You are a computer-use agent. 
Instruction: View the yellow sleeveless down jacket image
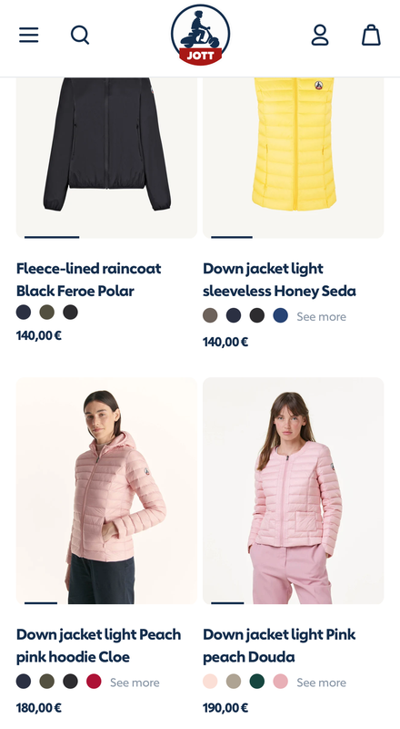pos(294,158)
